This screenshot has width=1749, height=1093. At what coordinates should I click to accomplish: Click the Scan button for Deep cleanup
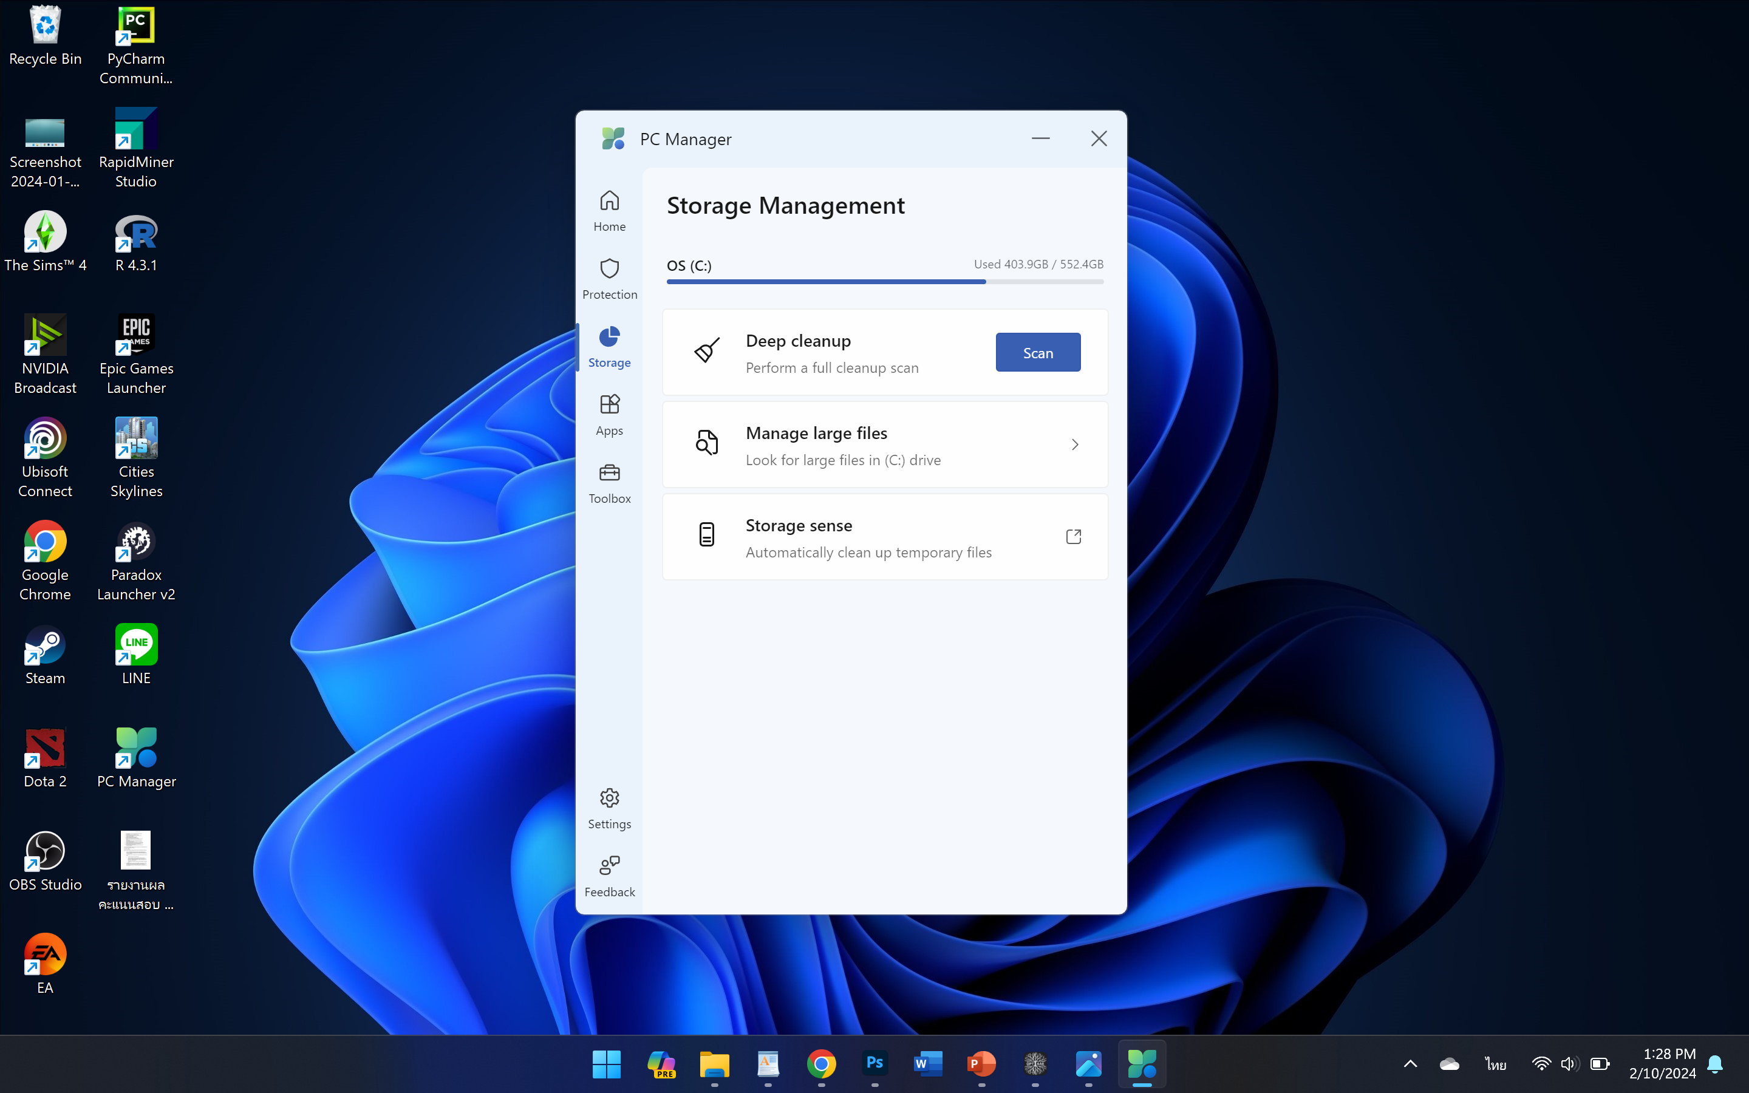(x=1038, y=353)
